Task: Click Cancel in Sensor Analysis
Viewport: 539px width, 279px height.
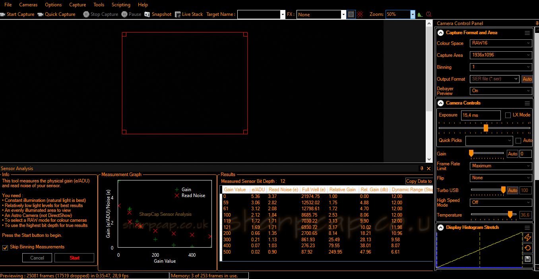Action: tap(37, 258)
